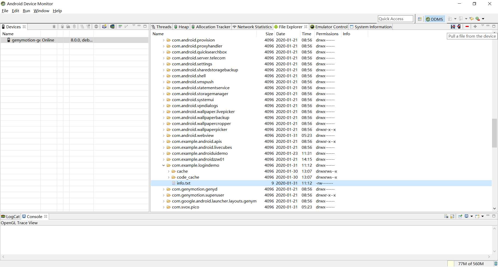Switch to the Threads tab
This screenshot has width=498, height=267.
click(161, 27)
